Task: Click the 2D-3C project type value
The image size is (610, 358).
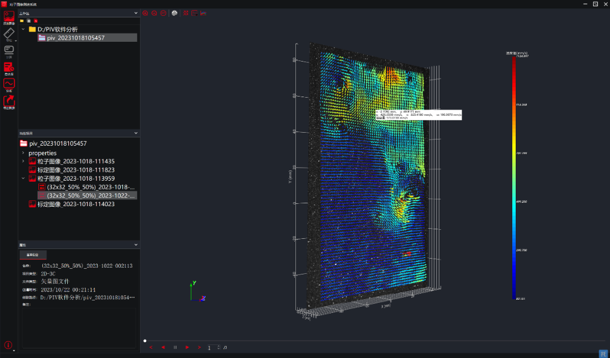Action: [48, 273]
